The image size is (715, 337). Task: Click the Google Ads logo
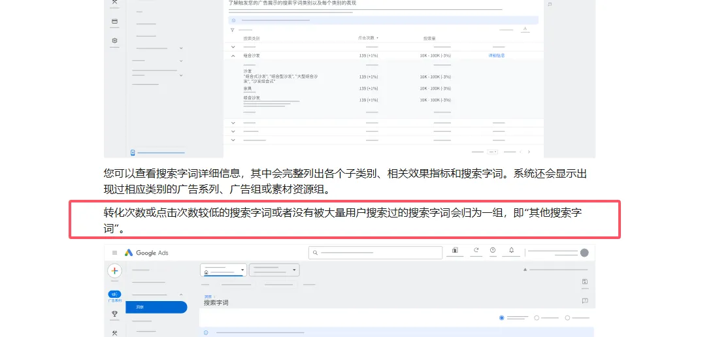(147, 253)
